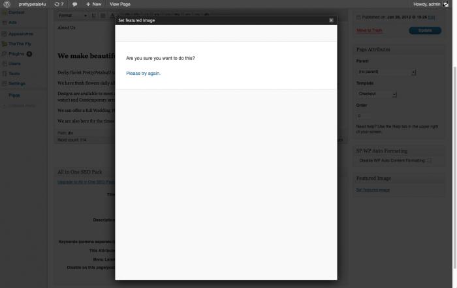This screenshot has width=457, height=288.
Task: Check Disable WP Auto Content Formatting
Action: tap(429, 160)
